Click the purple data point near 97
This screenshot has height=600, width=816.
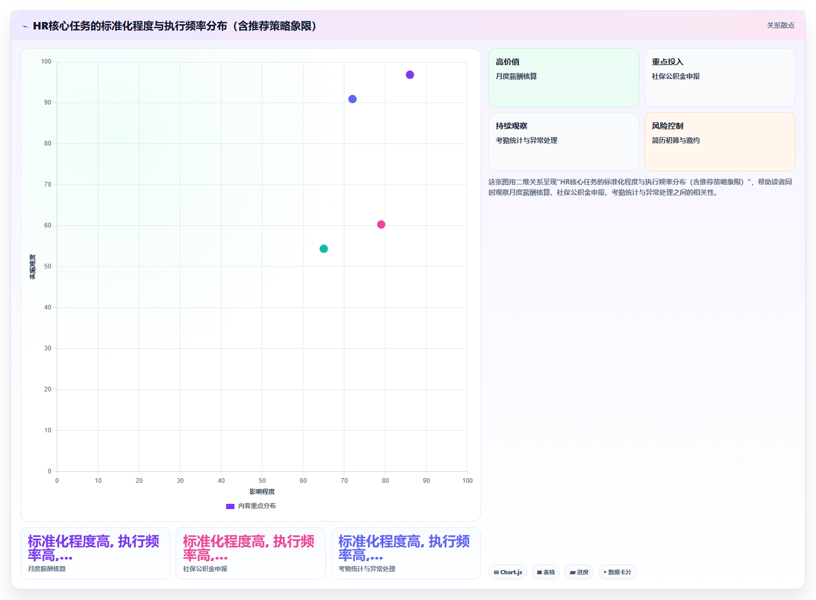click(x=410, y=75)
